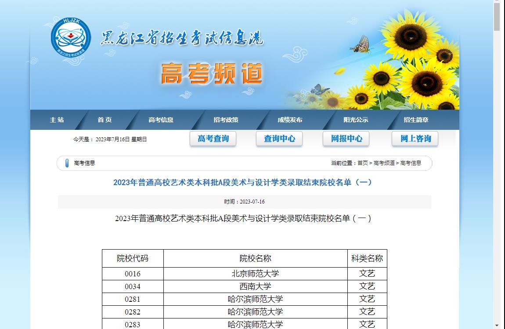505x329 pixels.
Task: Select 招生简章 navigation item
Action: (x=416, y=120)
